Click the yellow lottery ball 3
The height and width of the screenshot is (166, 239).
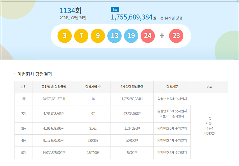point(65,36)
